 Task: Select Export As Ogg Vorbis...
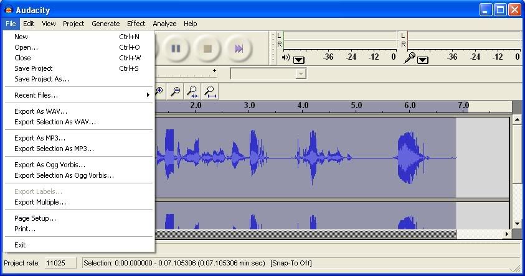tap(78, 165)
